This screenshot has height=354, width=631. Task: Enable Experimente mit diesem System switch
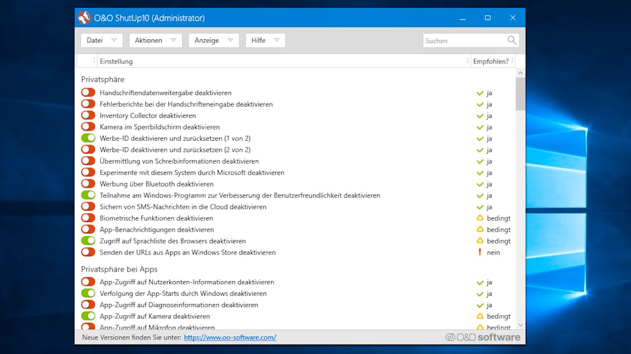coord(88,172)
